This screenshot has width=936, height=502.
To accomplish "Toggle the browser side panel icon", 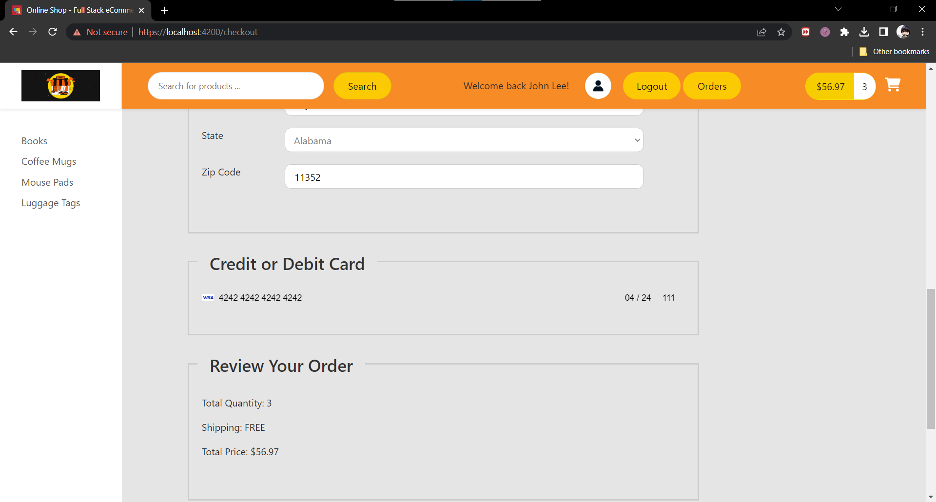I will point(883,32).
